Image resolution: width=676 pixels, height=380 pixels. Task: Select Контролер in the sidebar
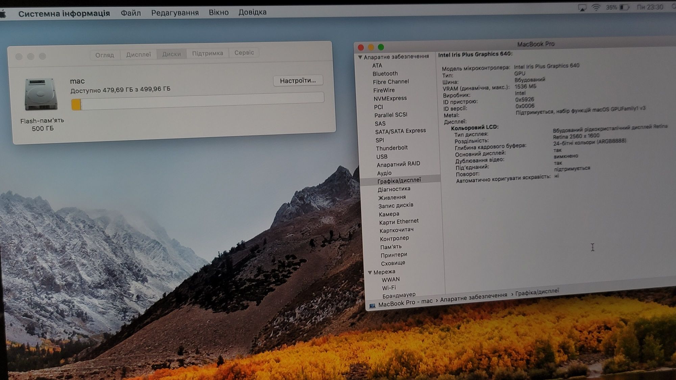coord(394,239)
